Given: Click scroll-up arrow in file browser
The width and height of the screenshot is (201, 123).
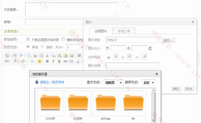Looking at the screenshot, I should click(154, 90).
